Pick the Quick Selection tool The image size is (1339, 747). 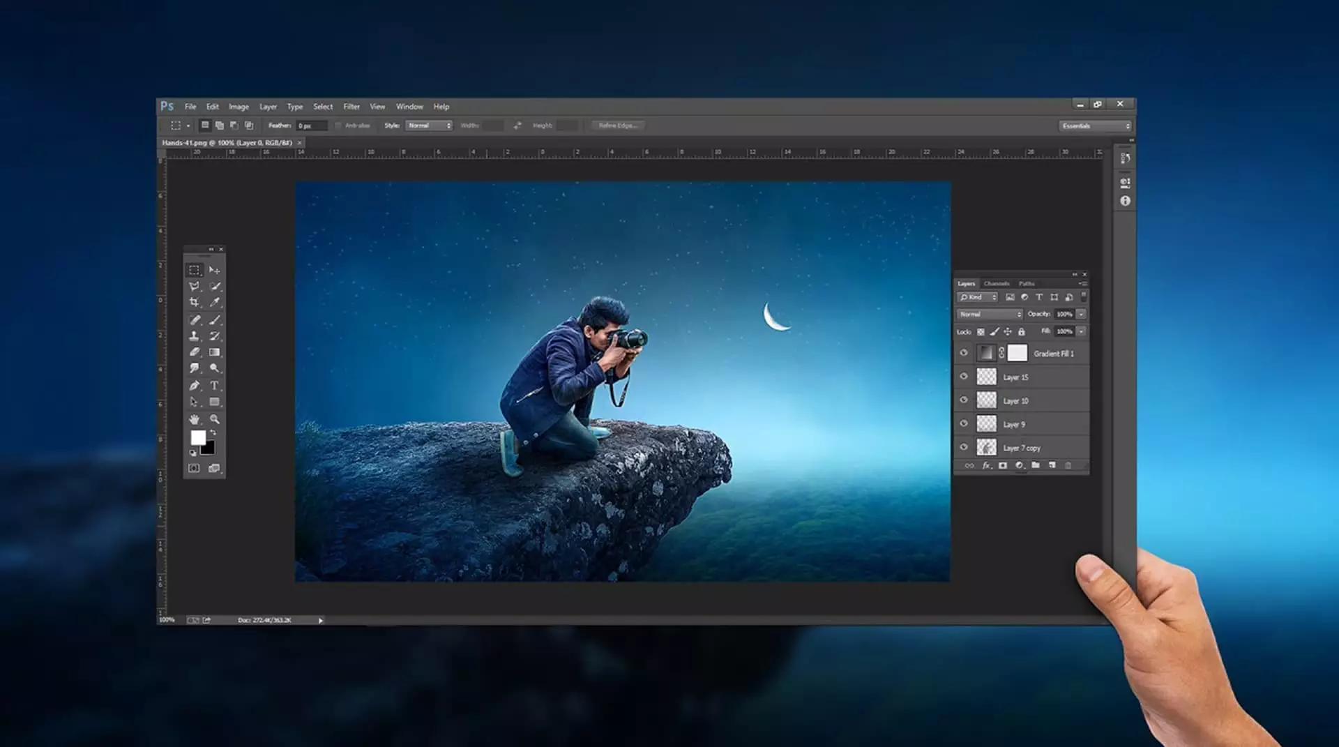tap(215, 286)
